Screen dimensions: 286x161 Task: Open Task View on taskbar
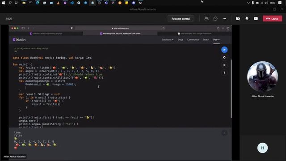[x=17, y=3]
